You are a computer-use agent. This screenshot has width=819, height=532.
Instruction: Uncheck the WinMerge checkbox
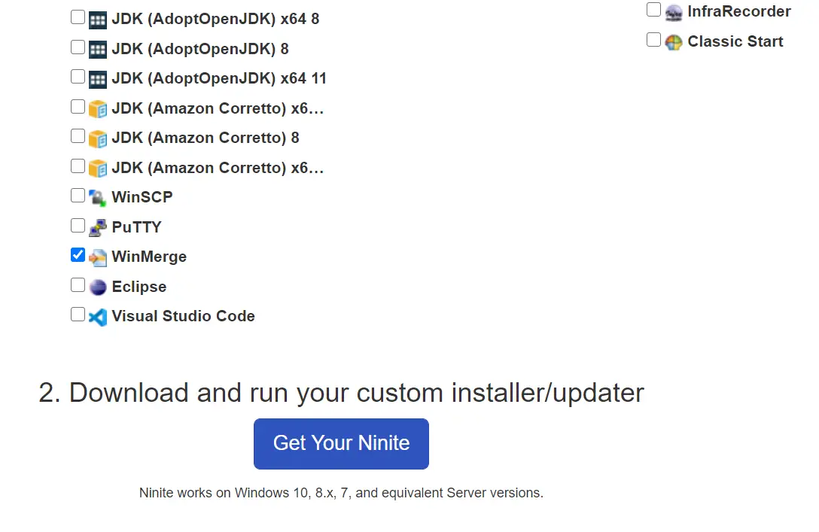point(78,255)
